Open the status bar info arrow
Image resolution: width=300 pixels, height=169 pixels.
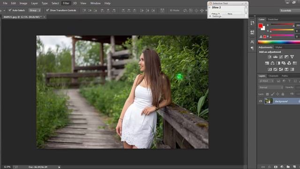click(x=59, y=167)
